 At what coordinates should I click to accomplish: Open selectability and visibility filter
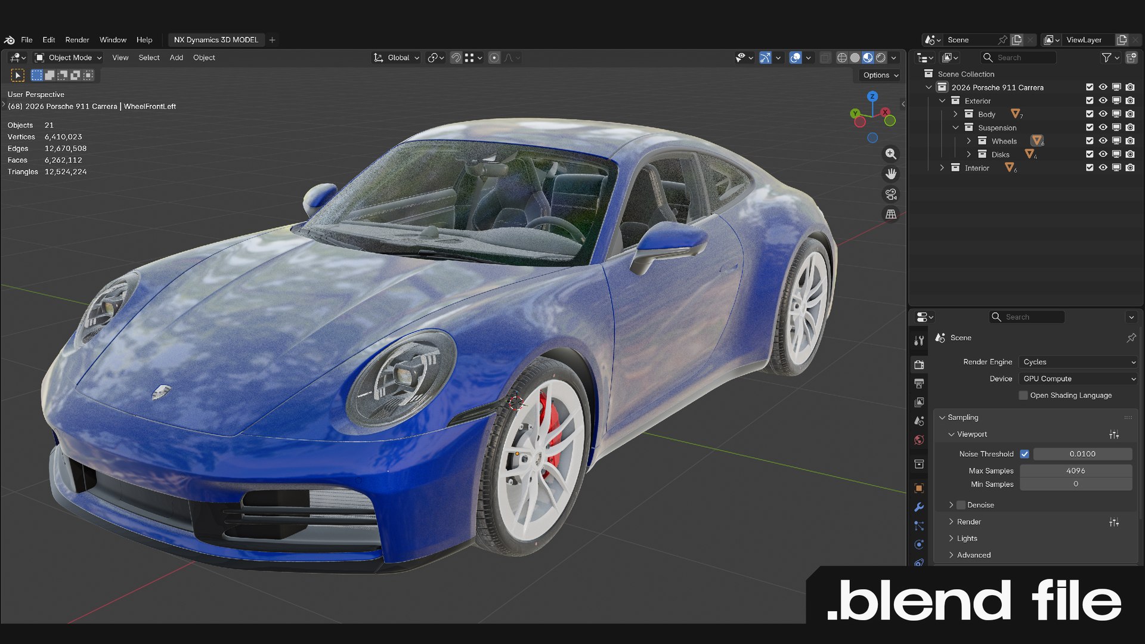point(744,58)
